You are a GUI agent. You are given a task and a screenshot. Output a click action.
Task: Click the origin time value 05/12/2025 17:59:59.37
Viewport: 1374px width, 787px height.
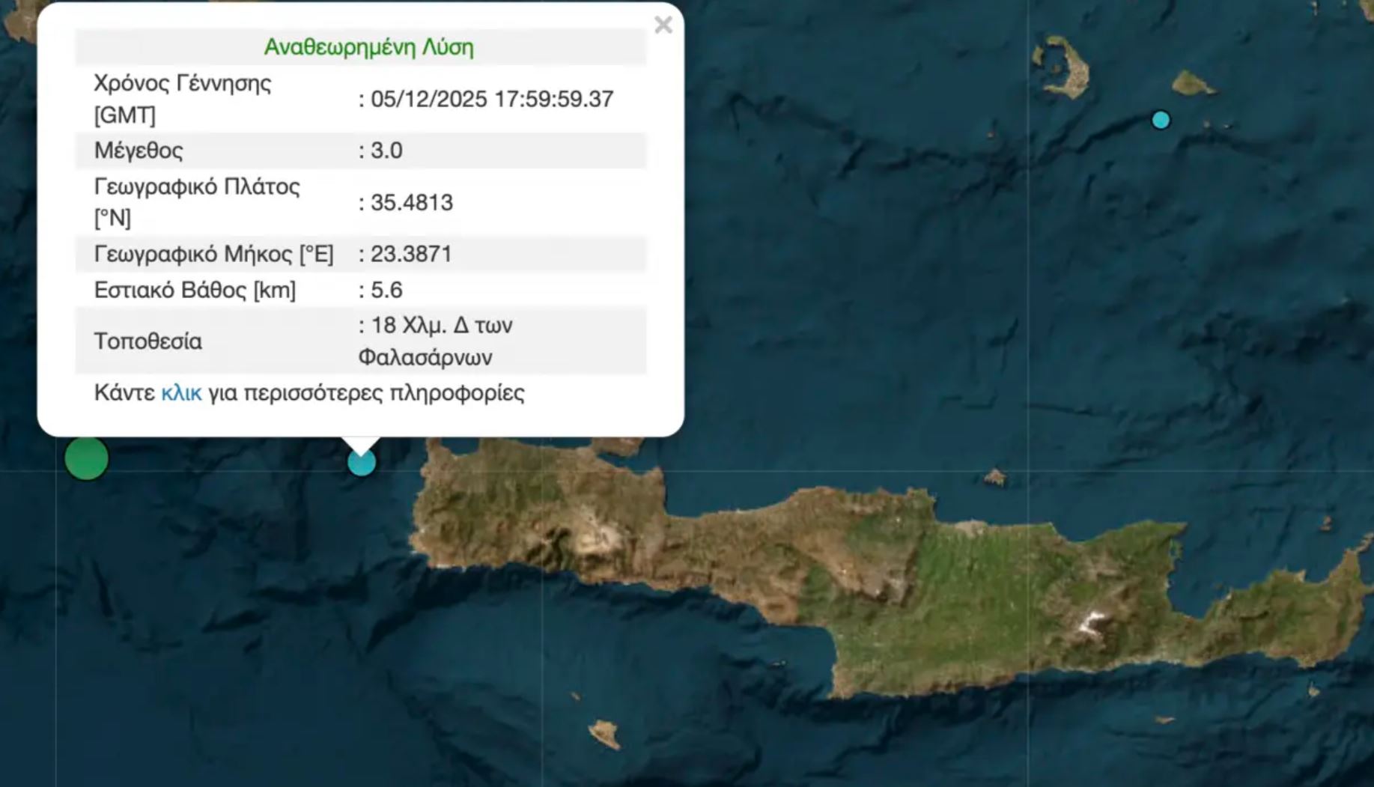[x=492, y=99]
